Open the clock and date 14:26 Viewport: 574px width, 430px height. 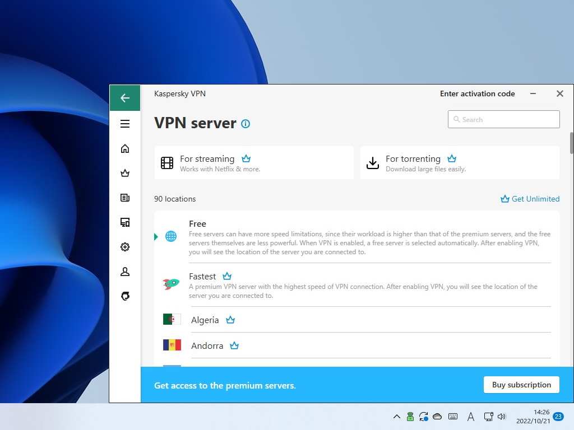tap(533, 417)
